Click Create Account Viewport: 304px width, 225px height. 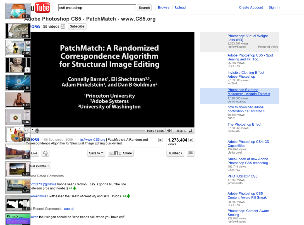251,7
